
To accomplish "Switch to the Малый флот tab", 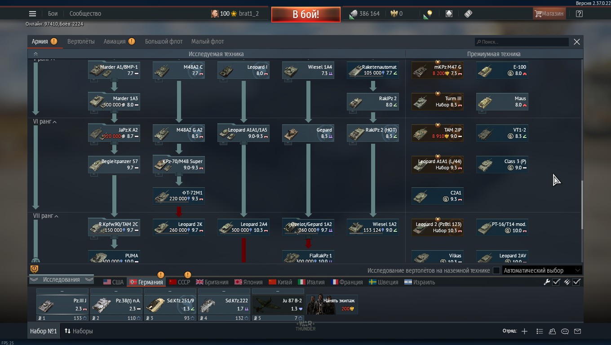I will pos(208,41).
